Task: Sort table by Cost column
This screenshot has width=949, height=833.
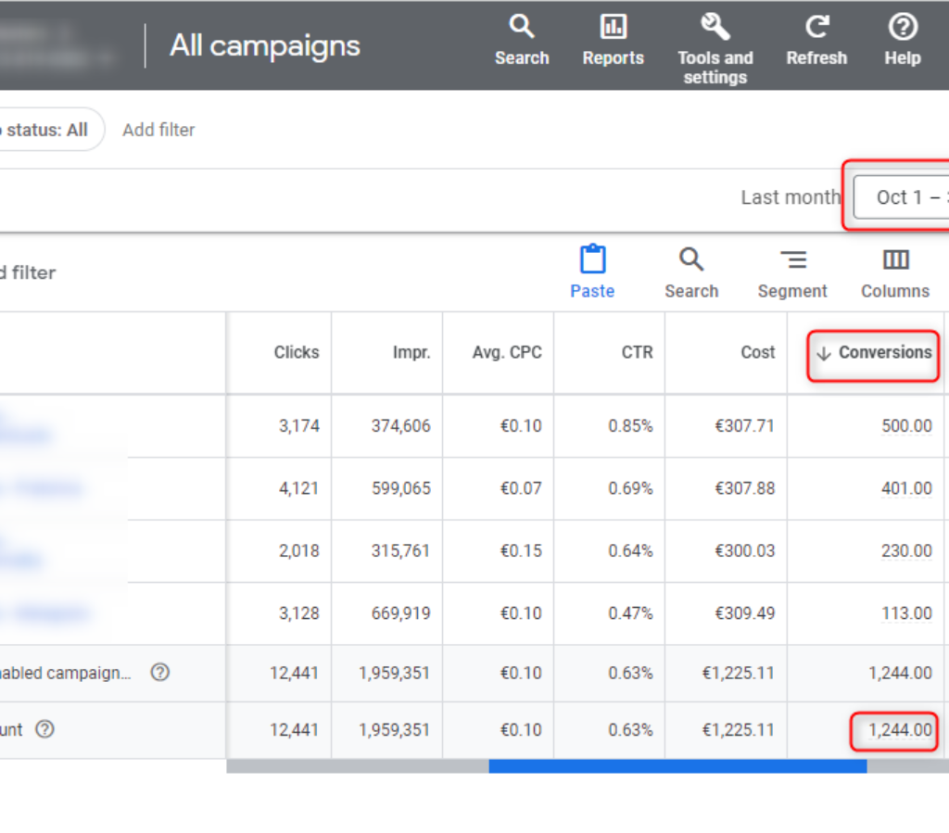Action: pos(757,353)
